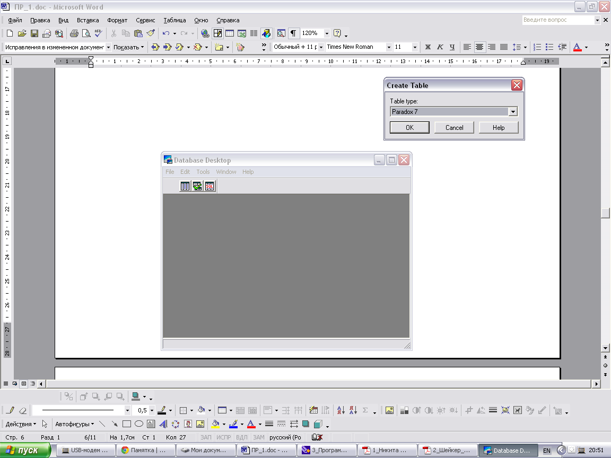Toggle italic formatting (К)
611x458 pixels.
(440, 47)
